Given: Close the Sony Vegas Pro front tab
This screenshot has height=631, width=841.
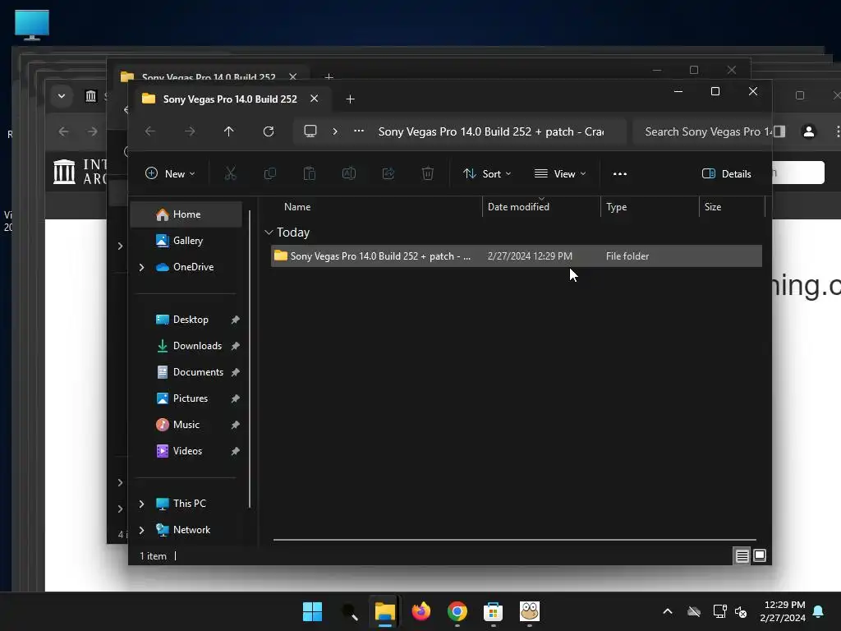Looking at the screenshot, I should coord(315,99).
